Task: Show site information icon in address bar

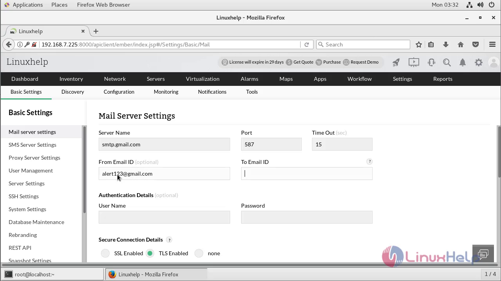Action: point(20,44)
